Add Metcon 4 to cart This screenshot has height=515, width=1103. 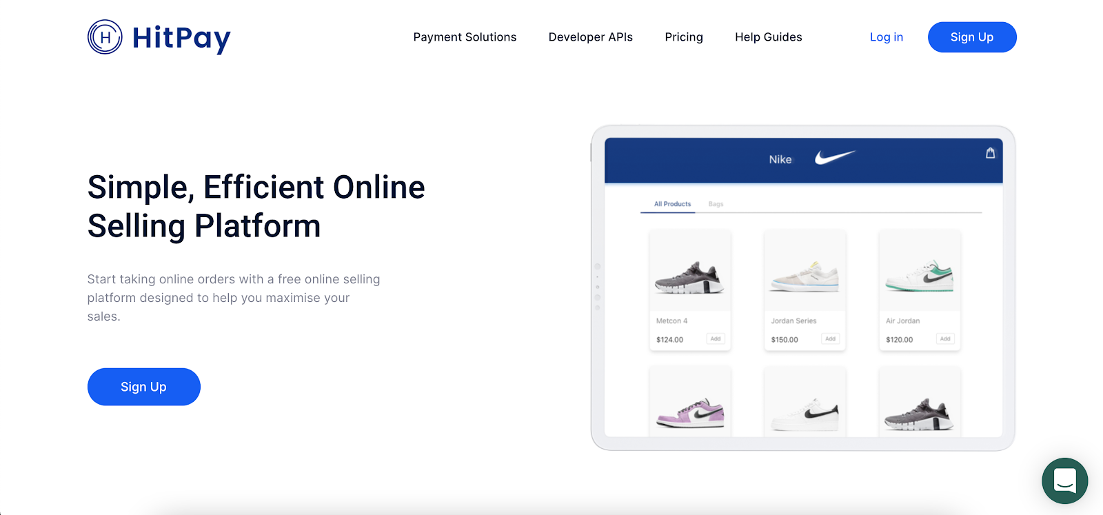pos(716,339)
